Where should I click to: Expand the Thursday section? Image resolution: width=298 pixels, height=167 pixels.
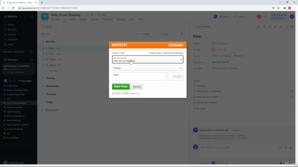click(43, 94)
